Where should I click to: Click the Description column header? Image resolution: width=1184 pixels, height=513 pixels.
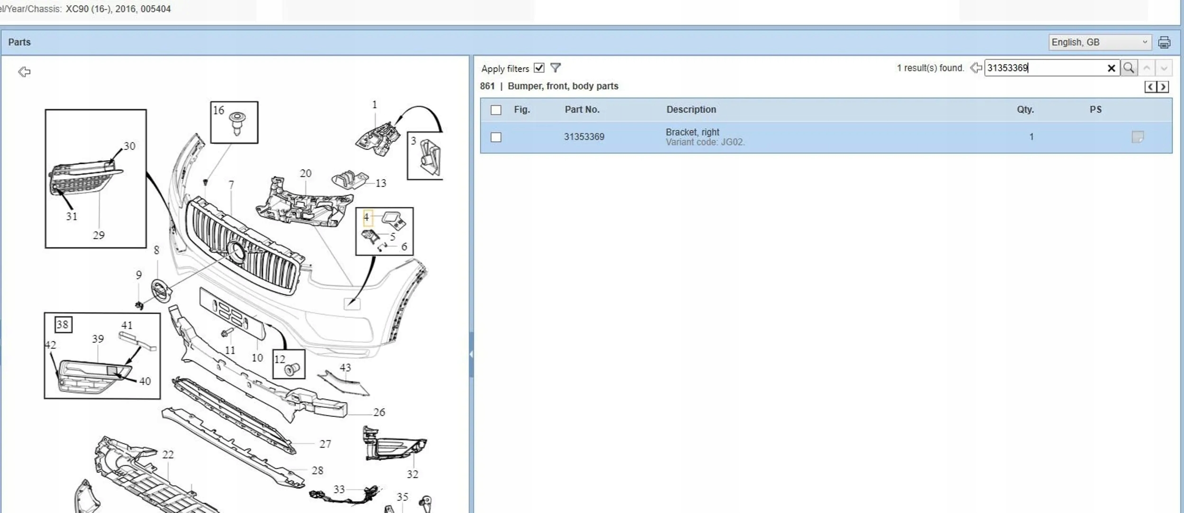(691, 109)
